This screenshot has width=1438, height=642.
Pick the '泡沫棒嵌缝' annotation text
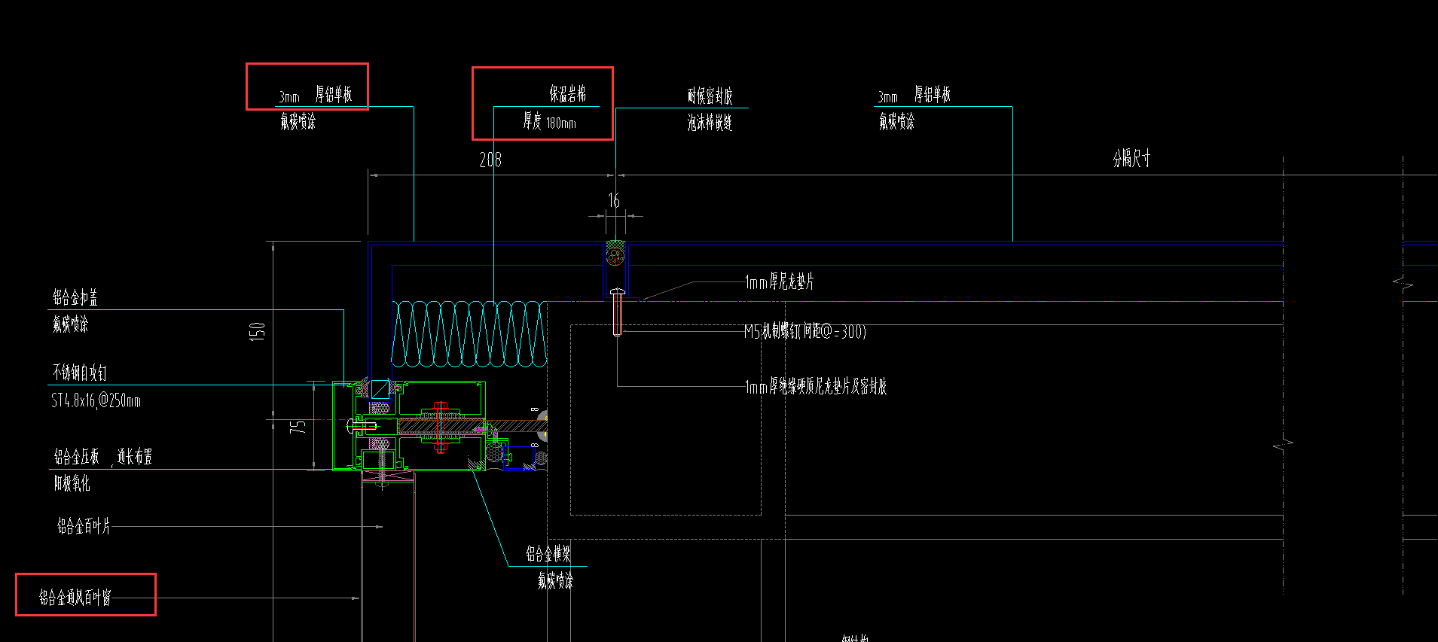pyautogui.click(x=710, y=123)
